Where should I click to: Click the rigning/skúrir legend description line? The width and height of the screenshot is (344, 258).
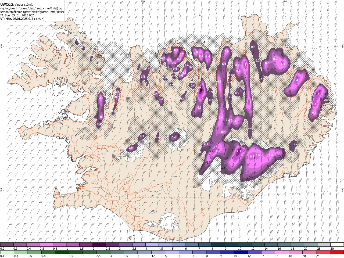pos(31,8)
